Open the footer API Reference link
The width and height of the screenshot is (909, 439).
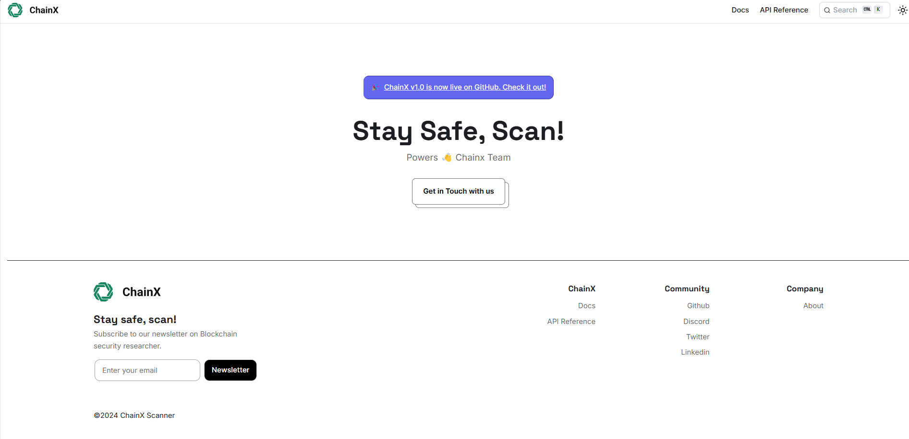571,322
